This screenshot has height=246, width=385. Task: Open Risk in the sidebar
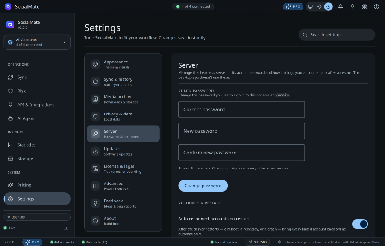point(37,91)
